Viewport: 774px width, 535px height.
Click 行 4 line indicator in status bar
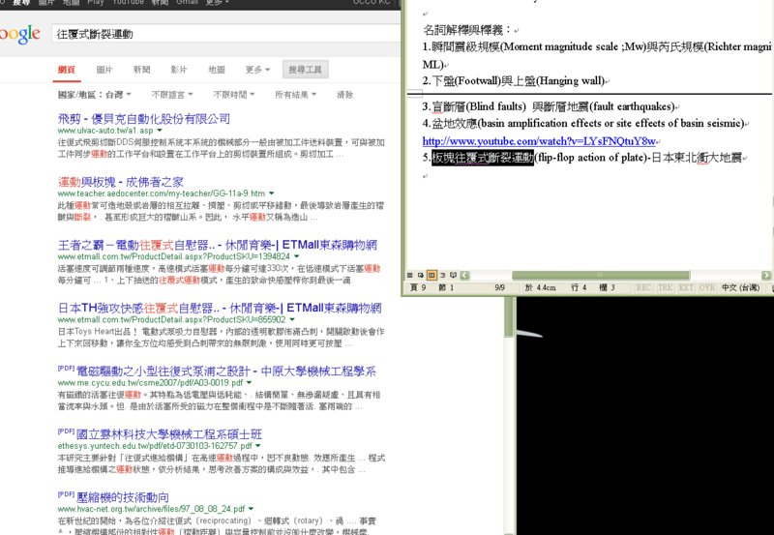point(579,287)
